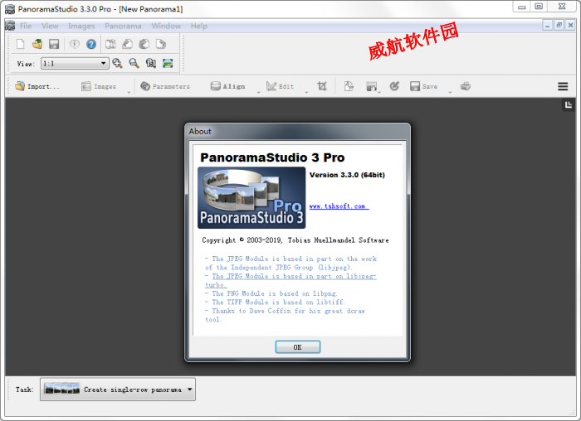Click the TIFF Module libtiff credit line

click(275, 302)
